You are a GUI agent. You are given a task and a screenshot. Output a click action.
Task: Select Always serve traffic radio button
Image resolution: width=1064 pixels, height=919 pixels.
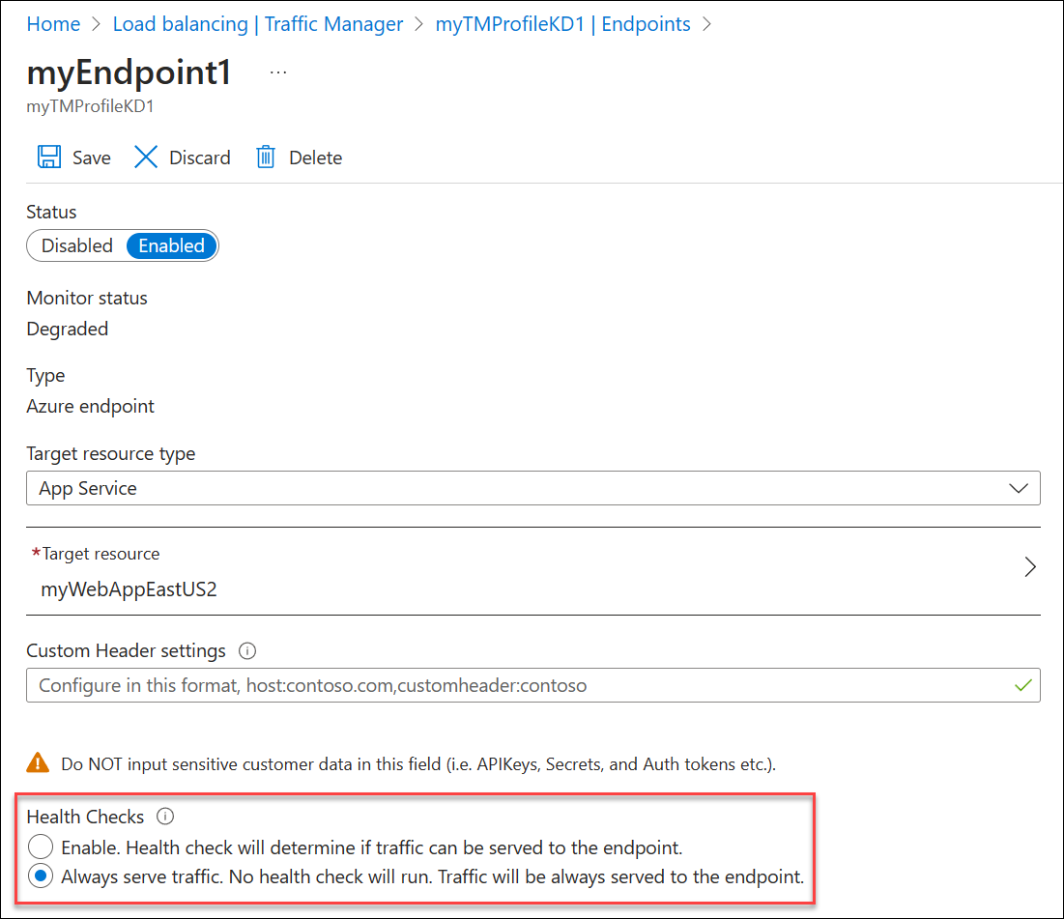point(41,876)
